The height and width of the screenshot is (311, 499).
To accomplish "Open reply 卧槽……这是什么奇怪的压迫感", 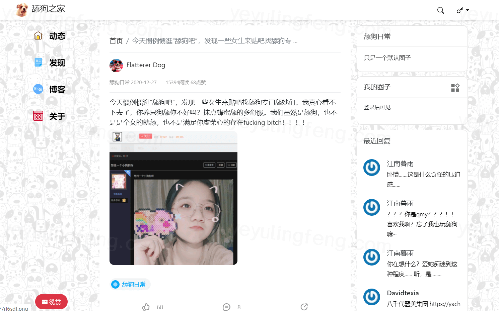I will [424, 180].
